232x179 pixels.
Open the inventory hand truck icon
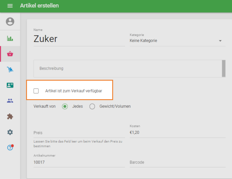pyautogui.click(x=10, y=69)
